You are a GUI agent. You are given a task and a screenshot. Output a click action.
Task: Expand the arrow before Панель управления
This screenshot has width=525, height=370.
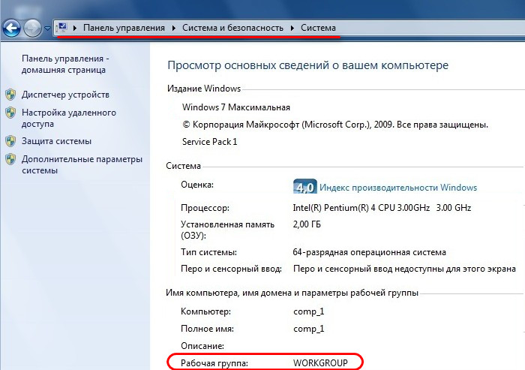(75, 29)
